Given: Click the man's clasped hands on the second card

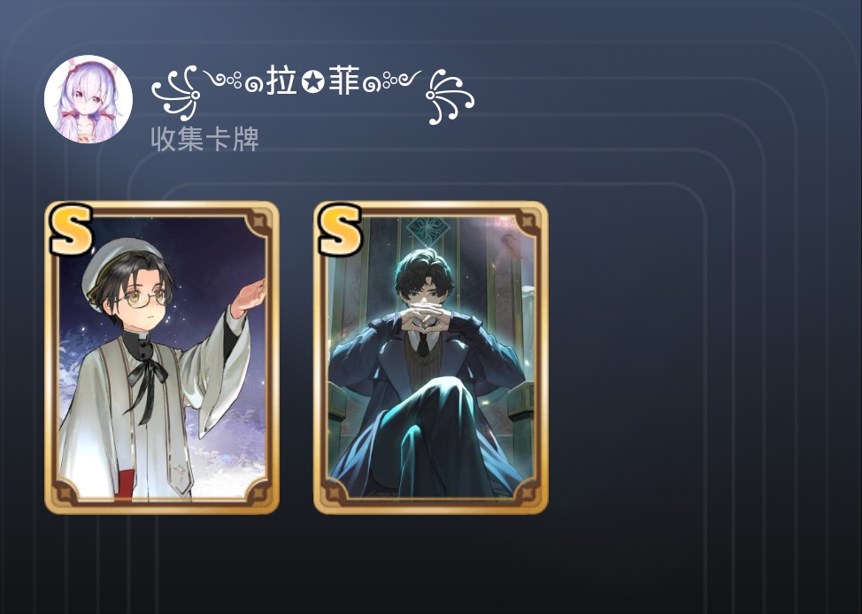Looking at the screenshot, I should tap(425, 316).
